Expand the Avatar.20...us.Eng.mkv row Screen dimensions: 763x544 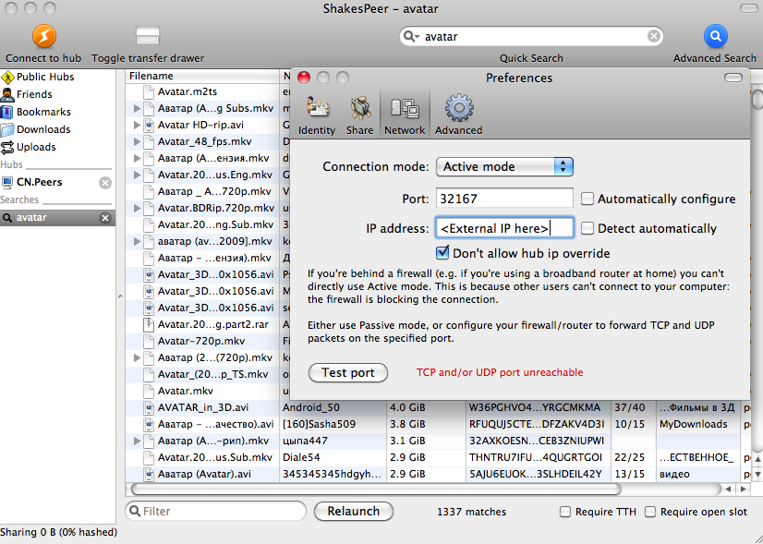tap(138, 175)
